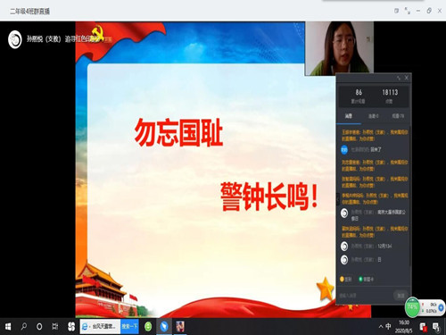Image resolution: width=446 pixels, height=335 pixels.
Task: Open Task View in the taskbar
Action: click(x=55, y=327)
